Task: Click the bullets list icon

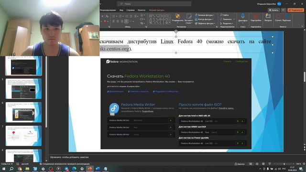Action: pyautogui.click(x=113, y=16)
